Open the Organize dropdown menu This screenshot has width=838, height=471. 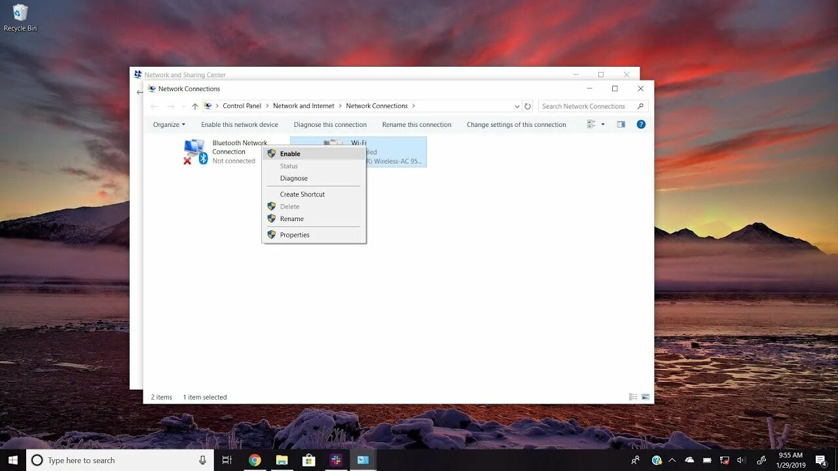[169, 124]
